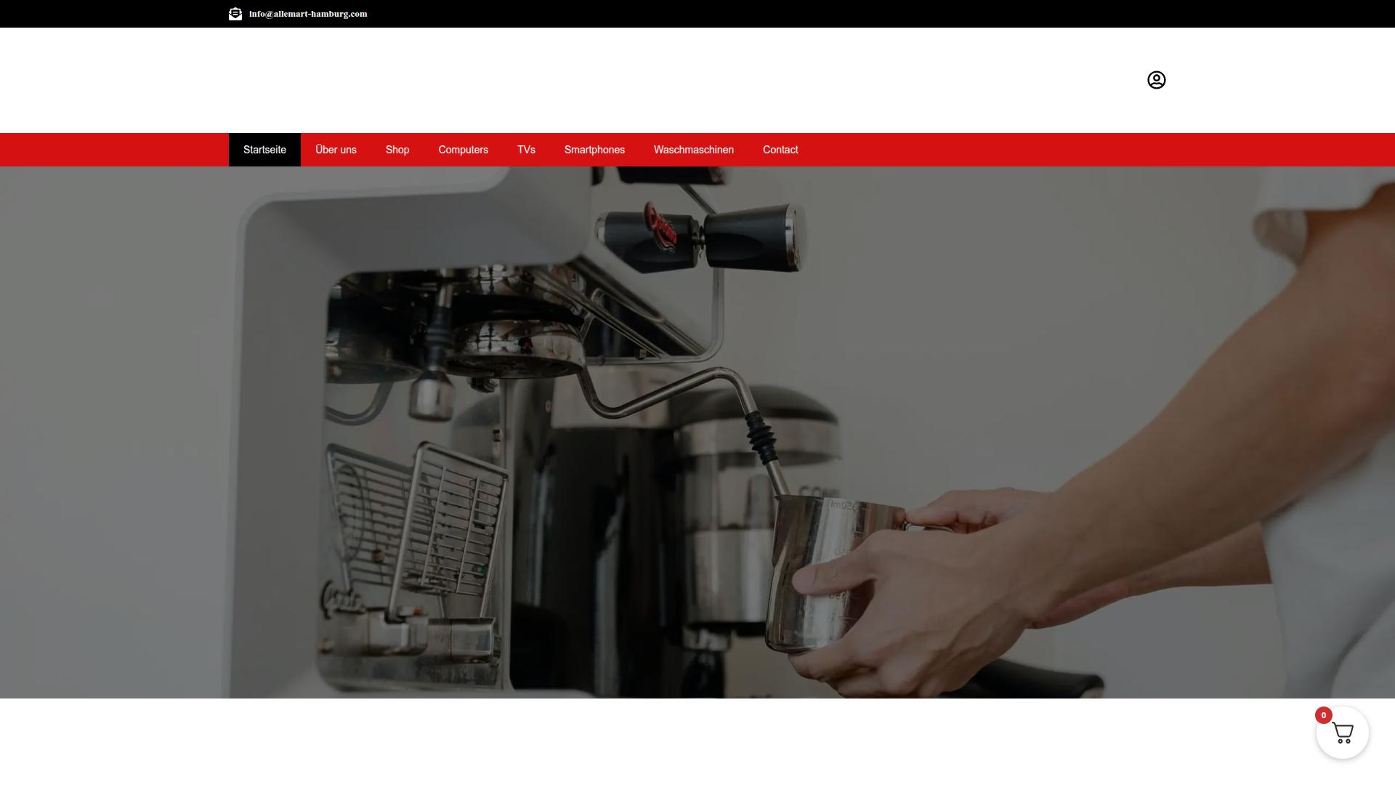Open the Startseite menu item
This screenshot has height=785, width=1395.
[x=264, y=150]
